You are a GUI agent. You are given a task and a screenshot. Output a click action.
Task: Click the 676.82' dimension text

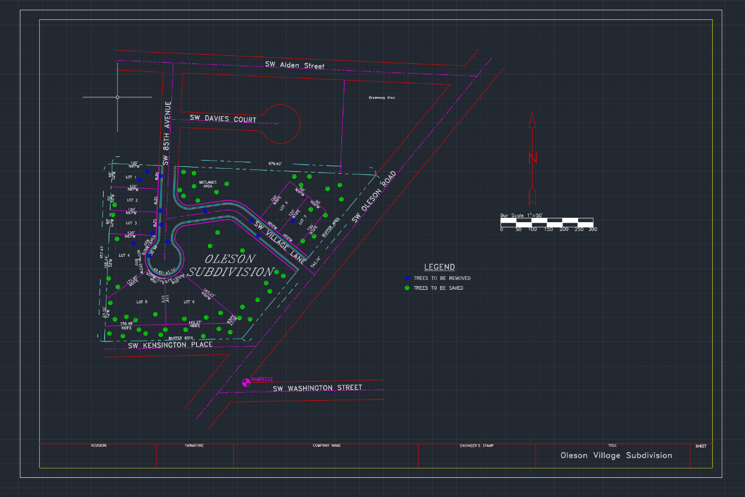(275, 164)
